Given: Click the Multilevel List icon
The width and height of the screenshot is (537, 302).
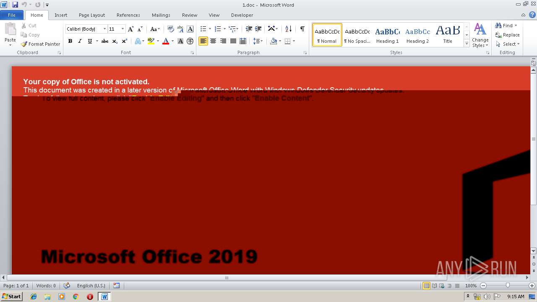Looking at the screenshot, I should tap(232, 29).
